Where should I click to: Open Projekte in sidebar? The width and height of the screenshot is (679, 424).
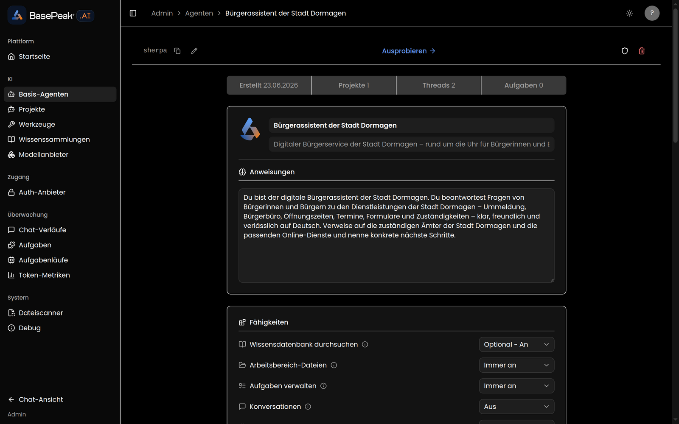(60, 109)
